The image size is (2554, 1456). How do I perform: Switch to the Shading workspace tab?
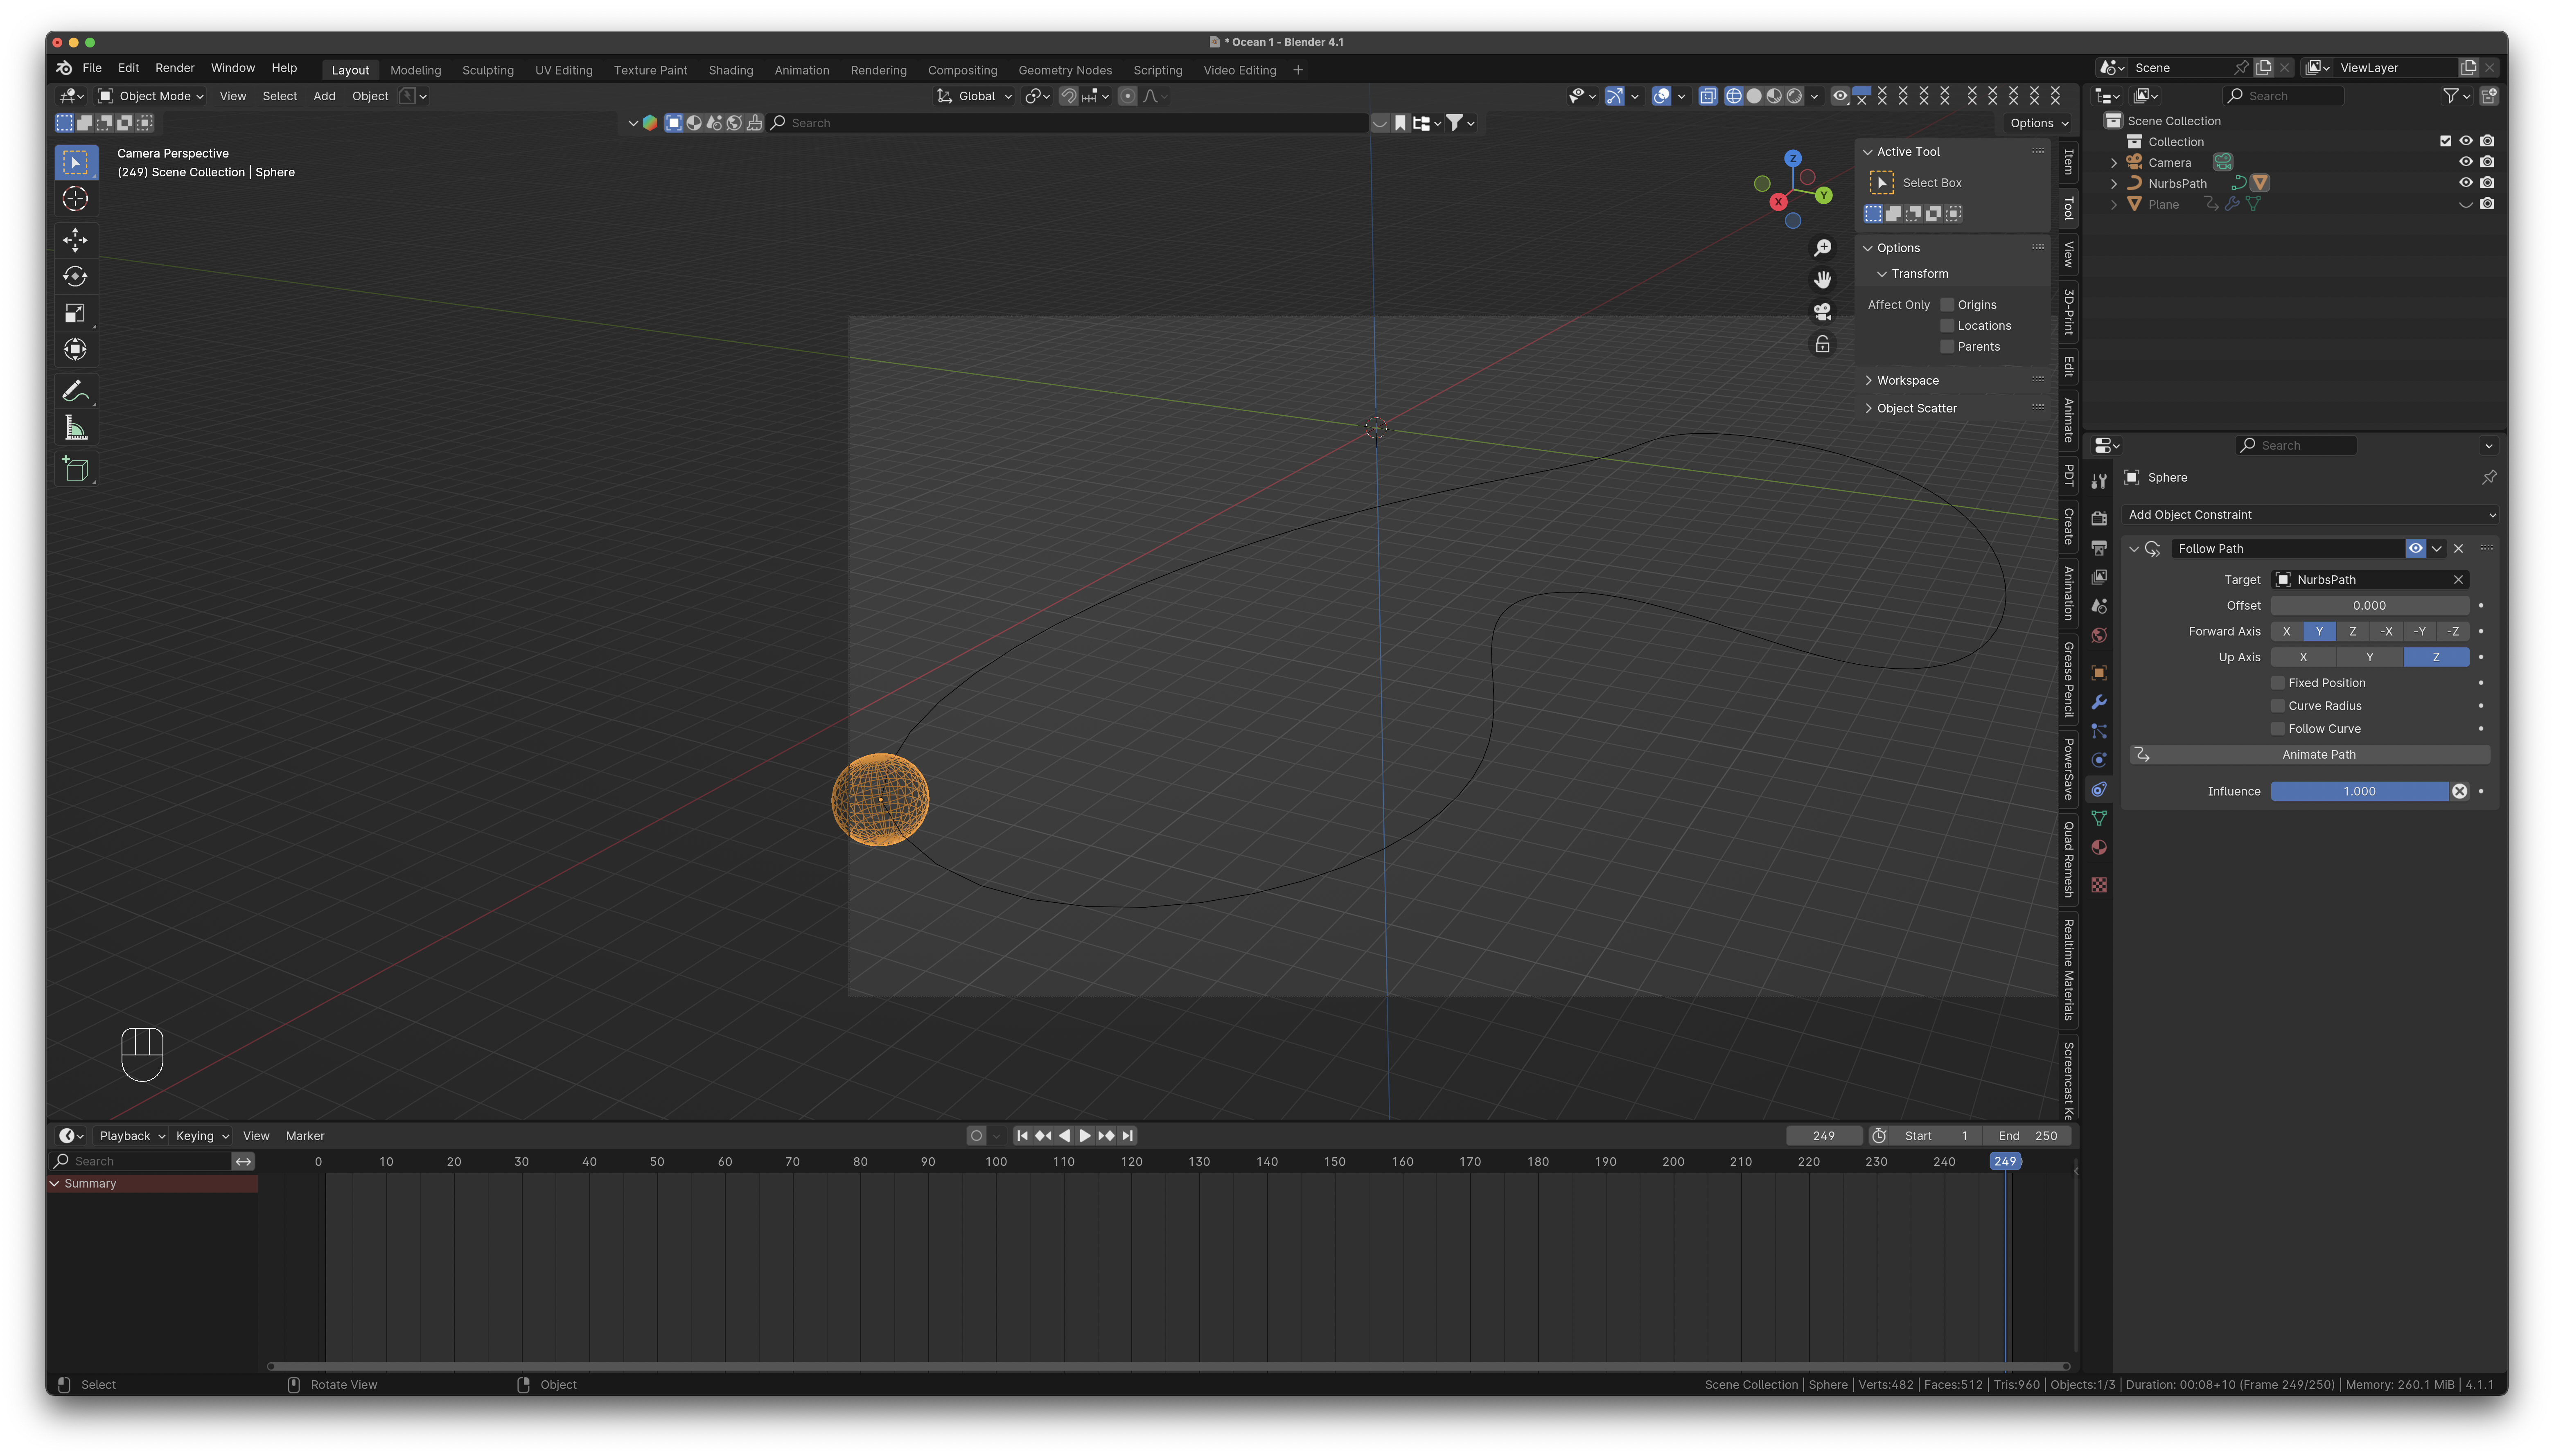pyautogui.click(x=731, y=70)
